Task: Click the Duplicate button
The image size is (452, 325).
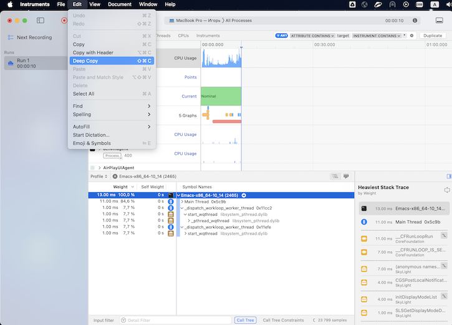Action: tap(433, 36)
